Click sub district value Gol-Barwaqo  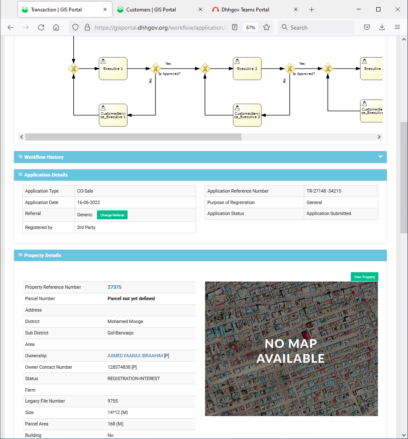[x=120, y=333]
